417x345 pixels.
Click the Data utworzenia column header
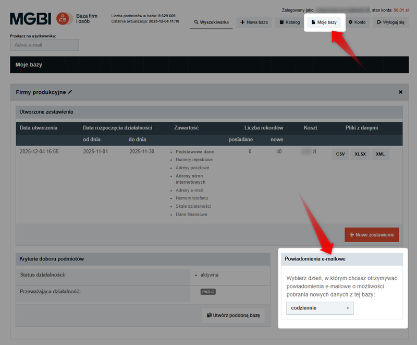tap(39, 128)
